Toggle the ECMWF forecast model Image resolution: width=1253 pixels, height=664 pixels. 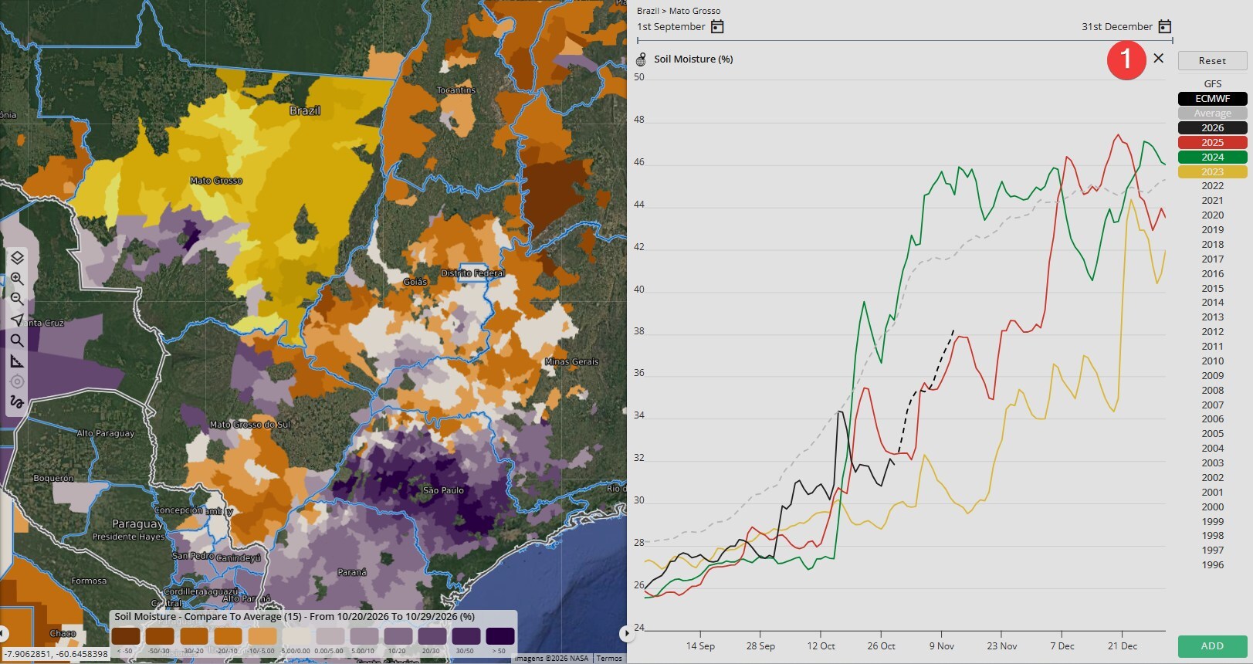pos(1212,99)
